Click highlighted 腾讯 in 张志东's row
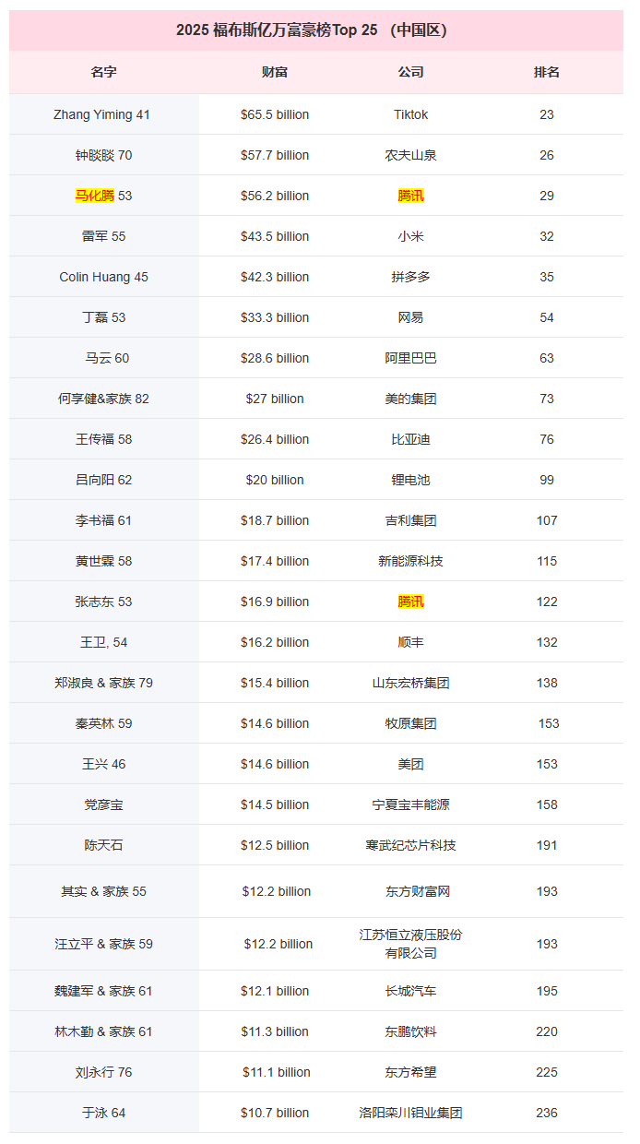Image resolution: width=640 pixels, height=1144 pixels. pos(410,602)
